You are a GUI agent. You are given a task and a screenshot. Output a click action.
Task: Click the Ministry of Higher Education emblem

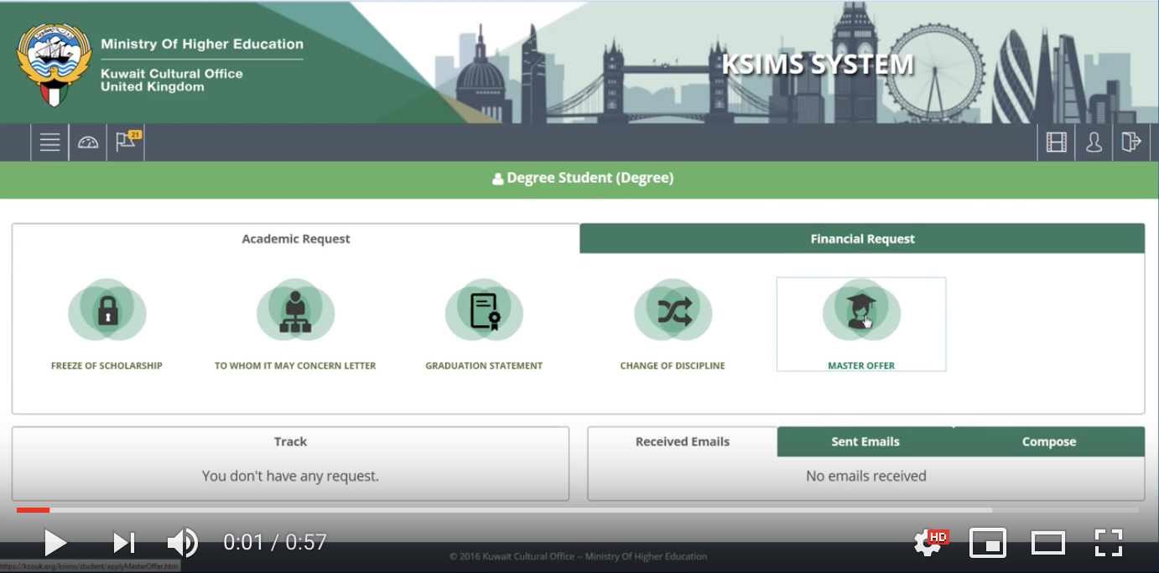pos(54,65)
